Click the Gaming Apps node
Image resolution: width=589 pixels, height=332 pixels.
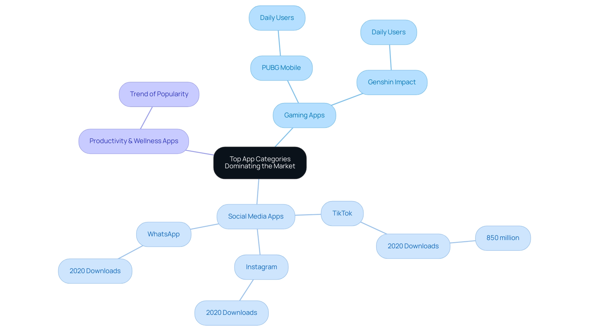click(304, 115)
